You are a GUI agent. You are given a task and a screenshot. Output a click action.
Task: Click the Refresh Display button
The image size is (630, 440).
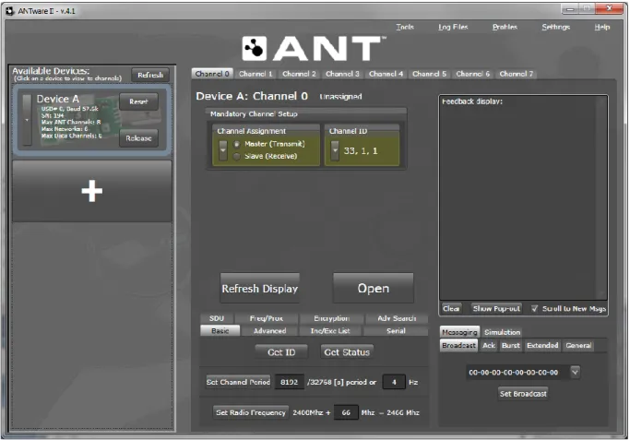click(x=259, y=289)
